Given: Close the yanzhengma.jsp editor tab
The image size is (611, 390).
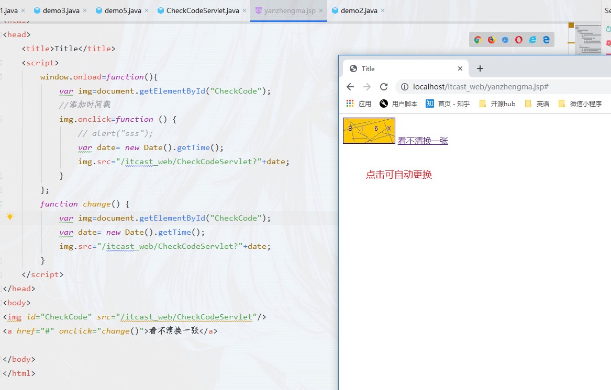Looking at the screenshot, I should click(321, 10).
